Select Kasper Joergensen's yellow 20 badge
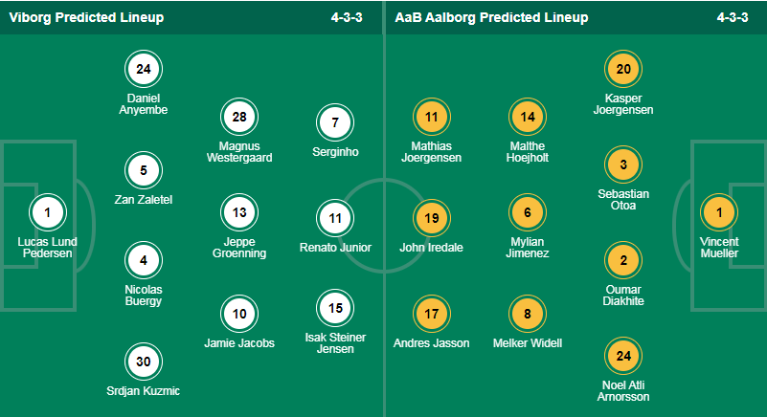Image resolution: width=767 pixels, height=417 pixels. click(623, 69)
